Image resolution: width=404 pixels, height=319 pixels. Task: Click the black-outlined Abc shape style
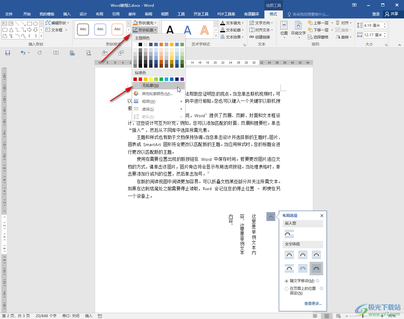(x=83, y=29)
